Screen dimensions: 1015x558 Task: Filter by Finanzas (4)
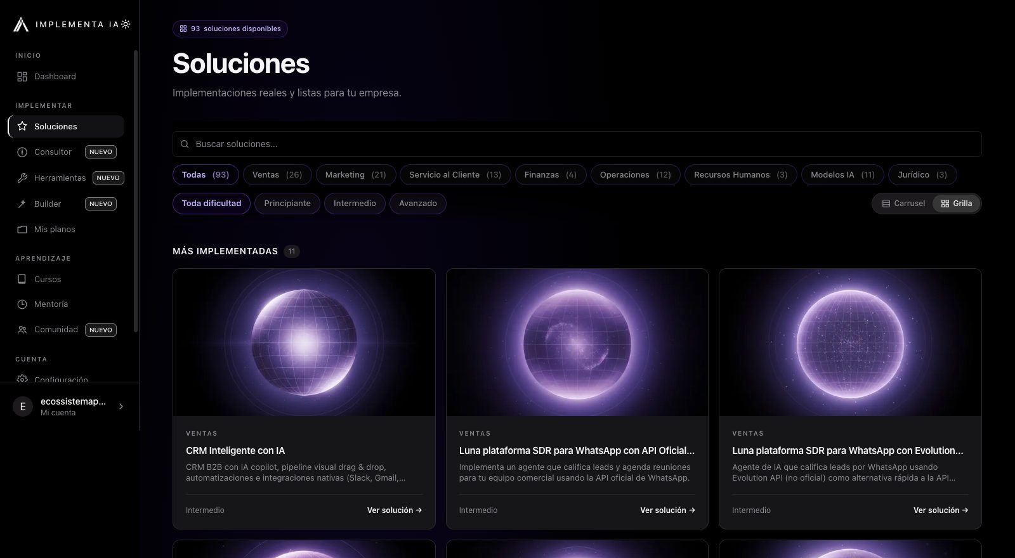click(551, 174)
